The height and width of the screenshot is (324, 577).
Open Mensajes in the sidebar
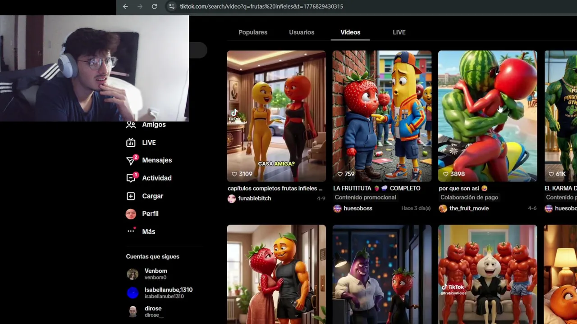coord(157,160)
